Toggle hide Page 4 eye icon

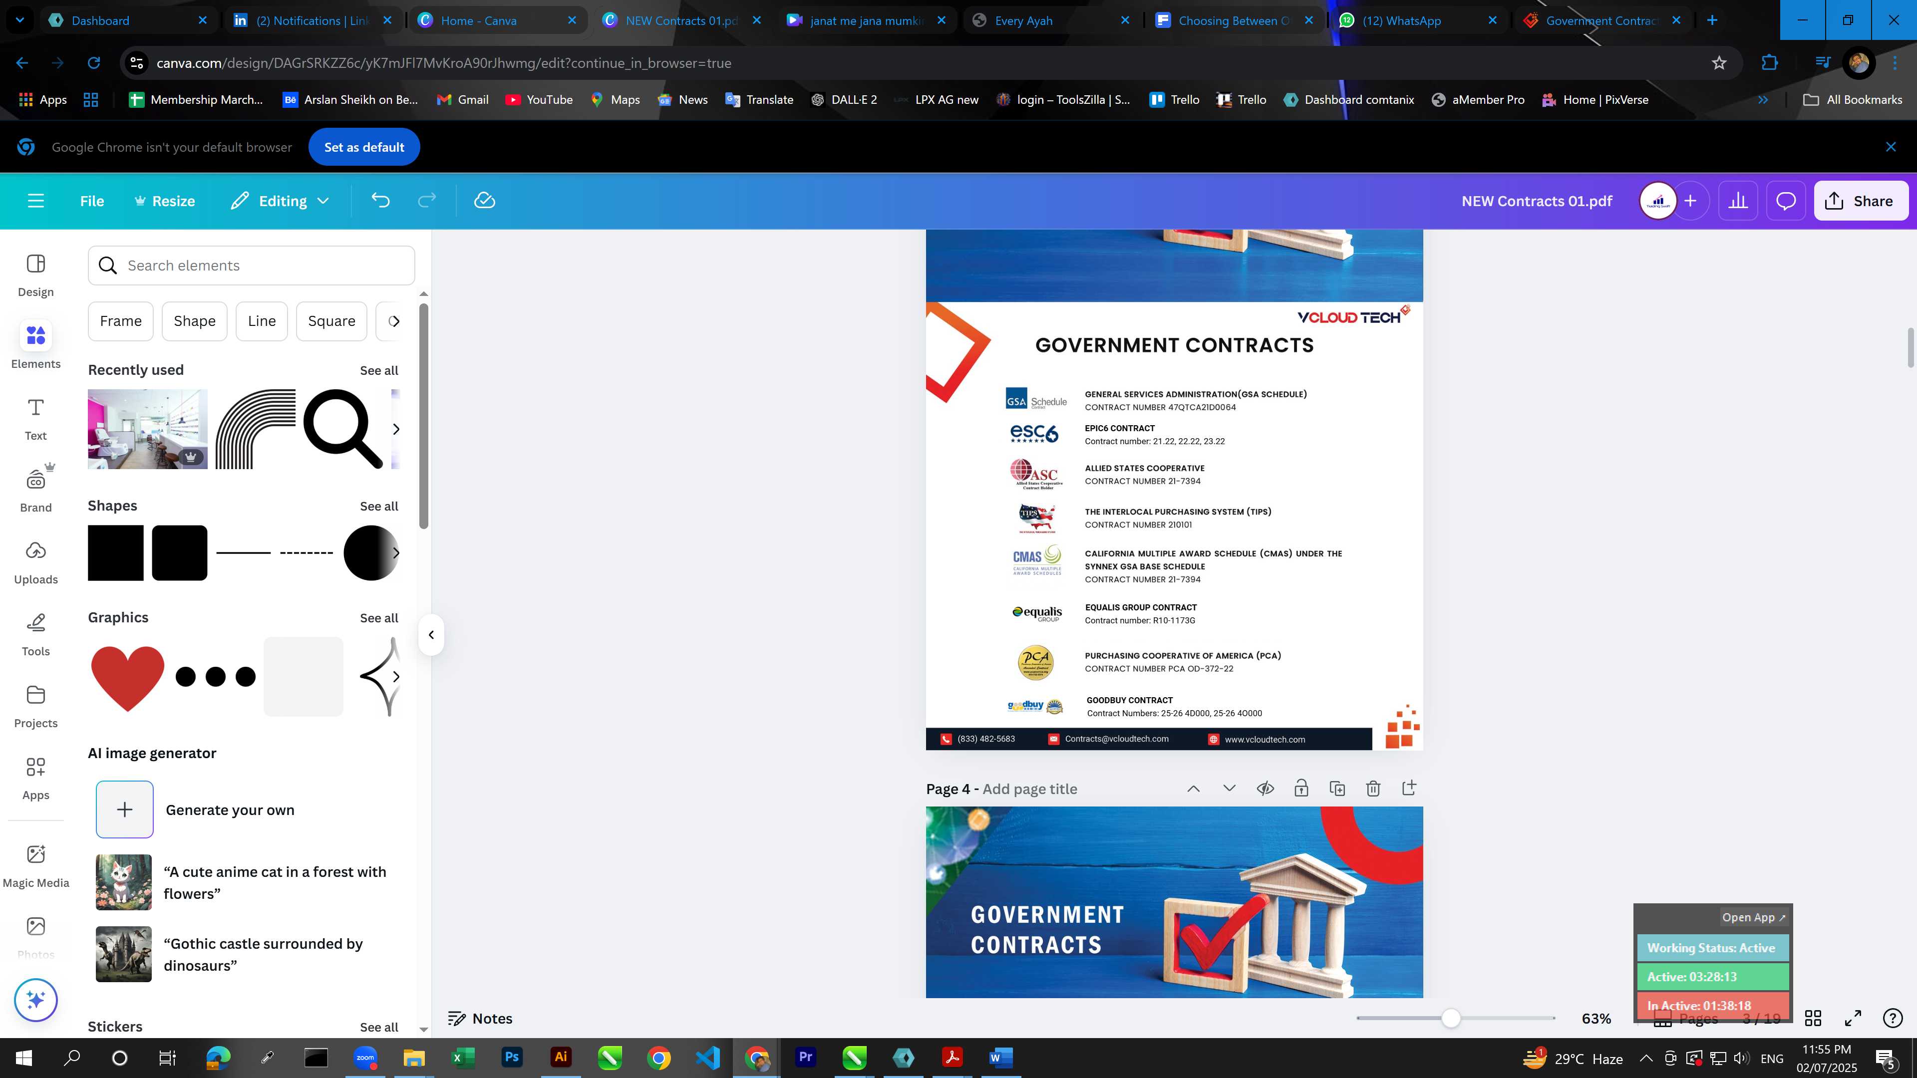pos(1265,789)
